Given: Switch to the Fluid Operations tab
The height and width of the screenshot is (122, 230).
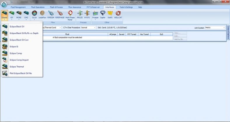Looking at the screenshot, I should [x=38, y=7].
